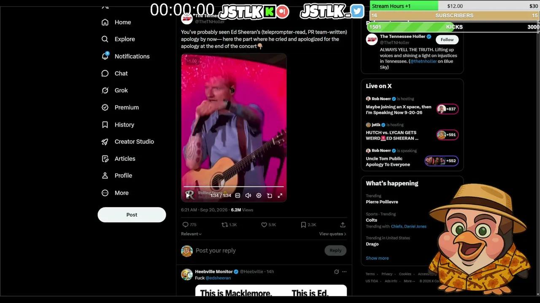Click the Grok icon on Heebville reply

point(336,272)
